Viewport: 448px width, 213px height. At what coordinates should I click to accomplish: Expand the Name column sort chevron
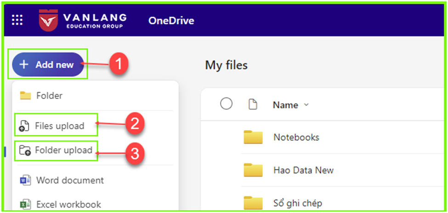(306, 105)
